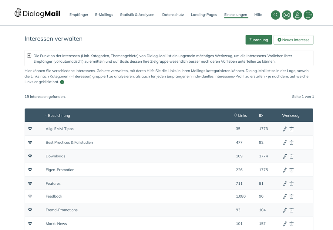Sort table by Links column

click(x=242, y=116)
